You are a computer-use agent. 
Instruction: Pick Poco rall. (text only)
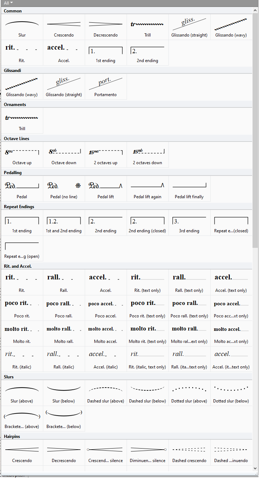189,308
